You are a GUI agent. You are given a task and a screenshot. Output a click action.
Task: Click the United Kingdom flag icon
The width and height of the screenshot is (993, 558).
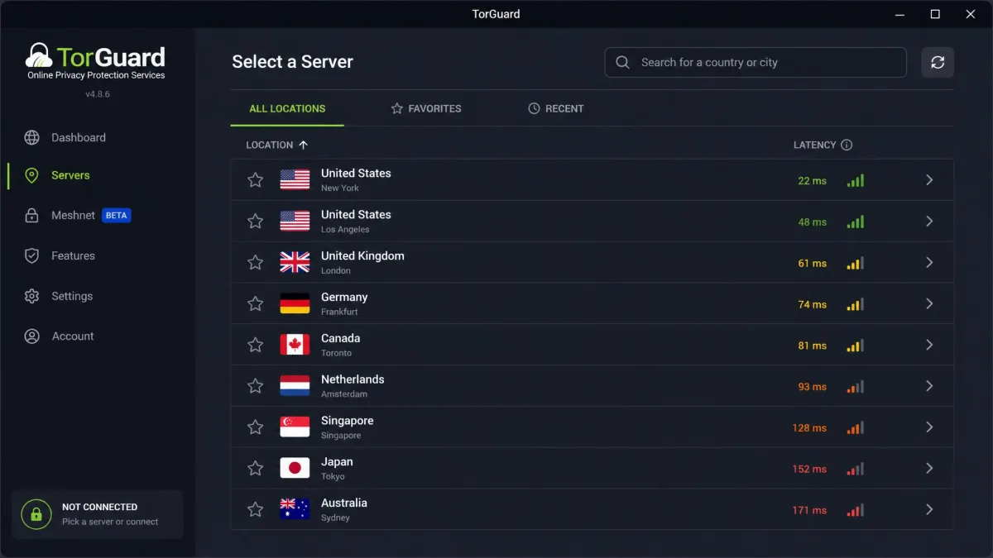[295, 262]
